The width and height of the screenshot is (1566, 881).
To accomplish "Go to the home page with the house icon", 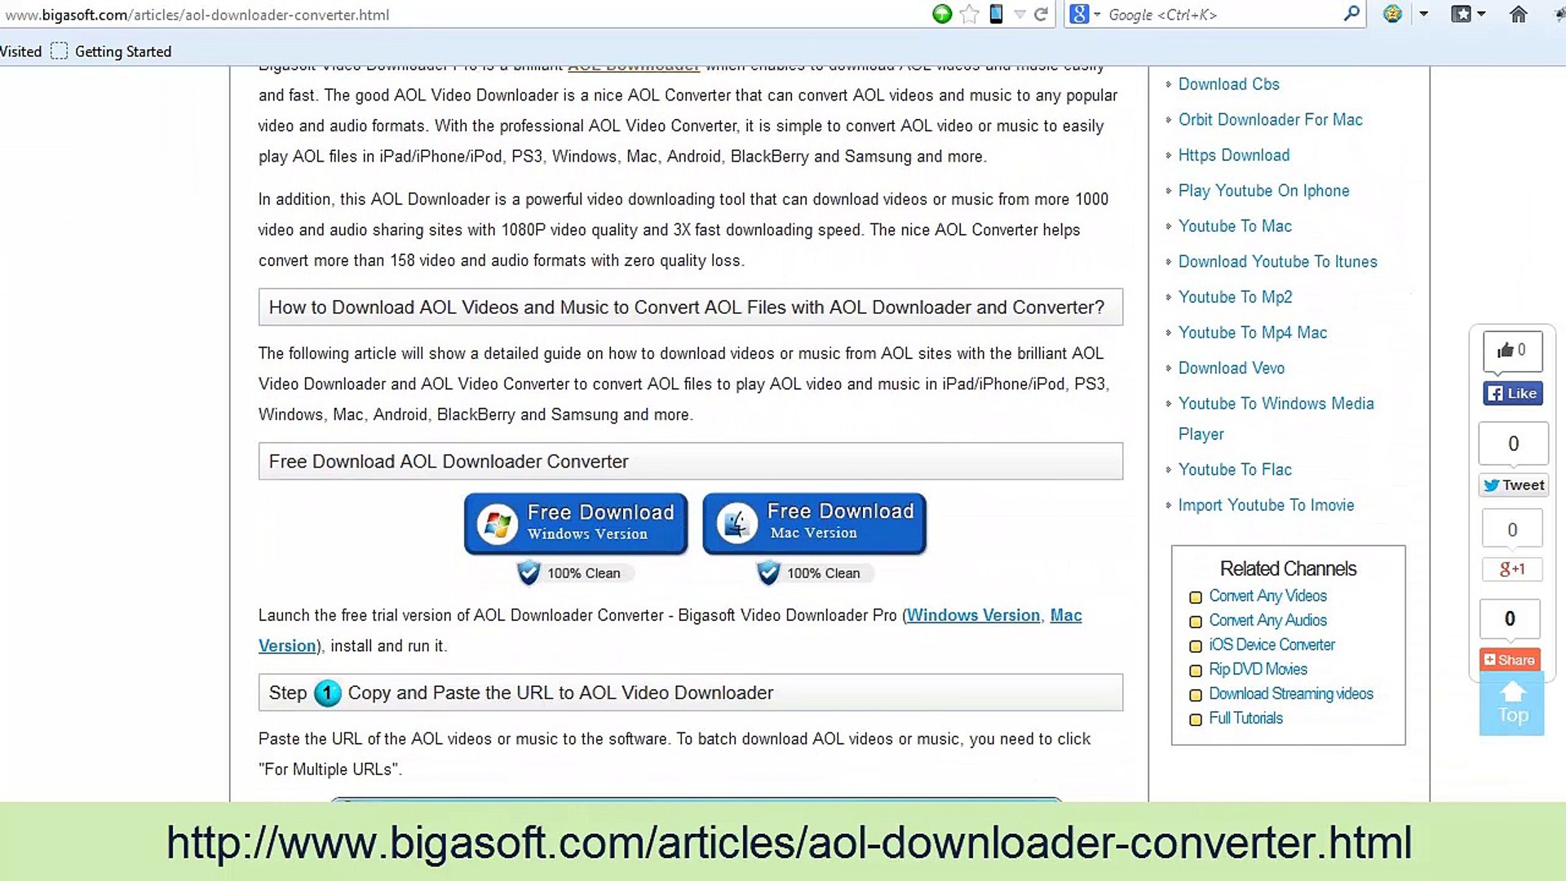I will pos(1518,14).
